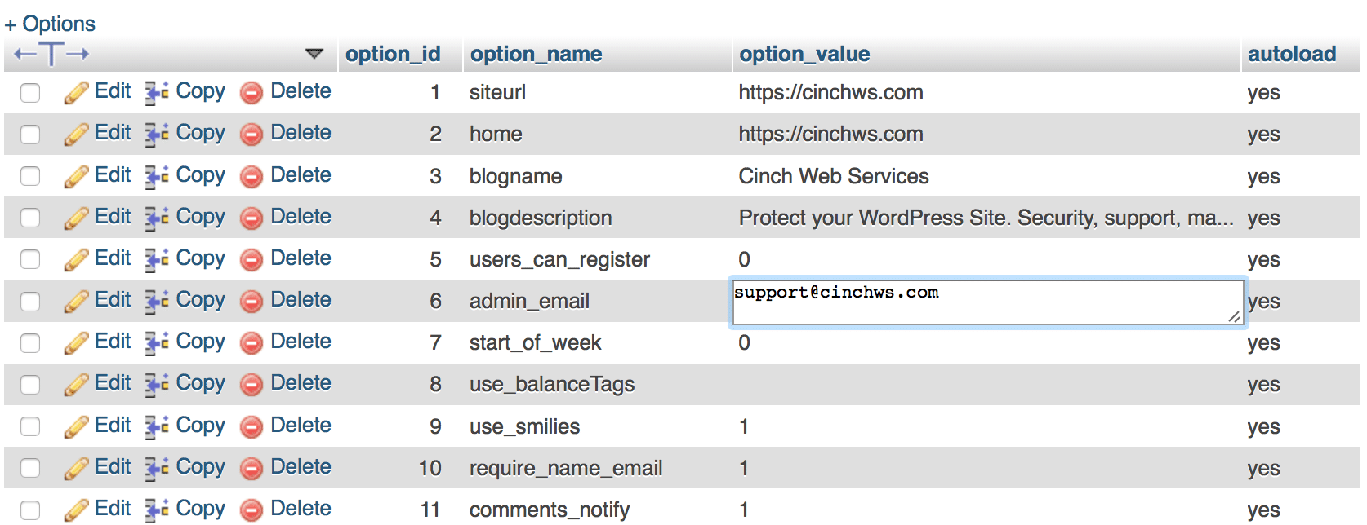Click the Copy icon on the home row
Screen dimensions: 1367x525
pyautogui.click(x=155, y=134)
